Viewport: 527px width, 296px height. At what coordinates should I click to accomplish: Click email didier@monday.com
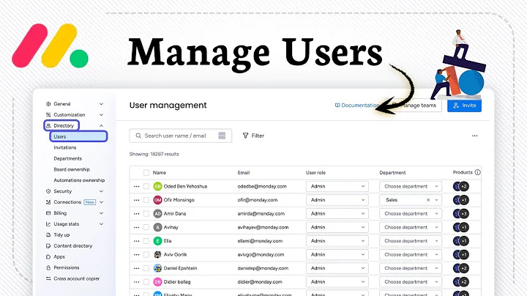pos(260,282)
